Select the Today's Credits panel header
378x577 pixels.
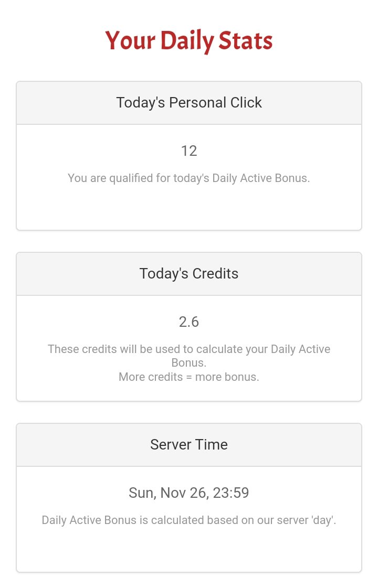tap(189, 274)
